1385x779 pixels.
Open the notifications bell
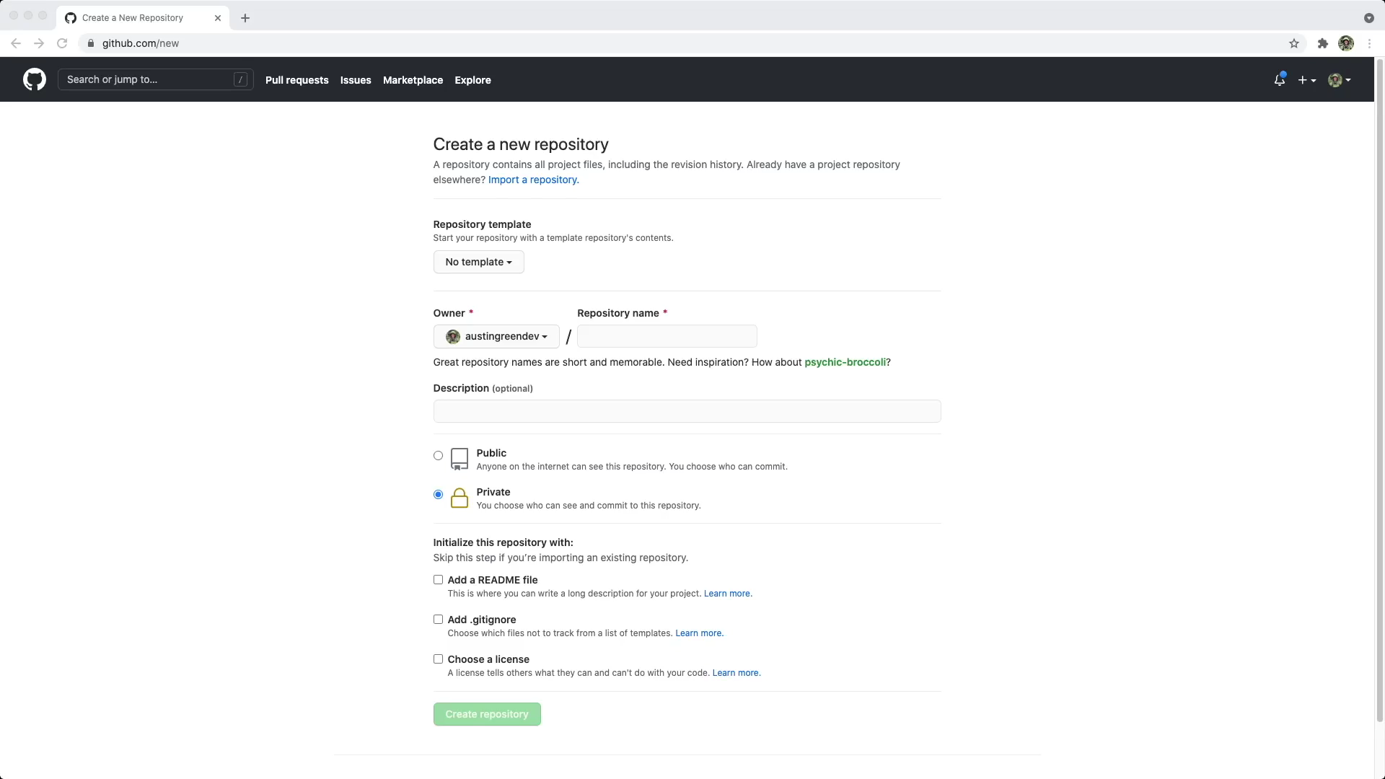click(x=1280, y=80)
